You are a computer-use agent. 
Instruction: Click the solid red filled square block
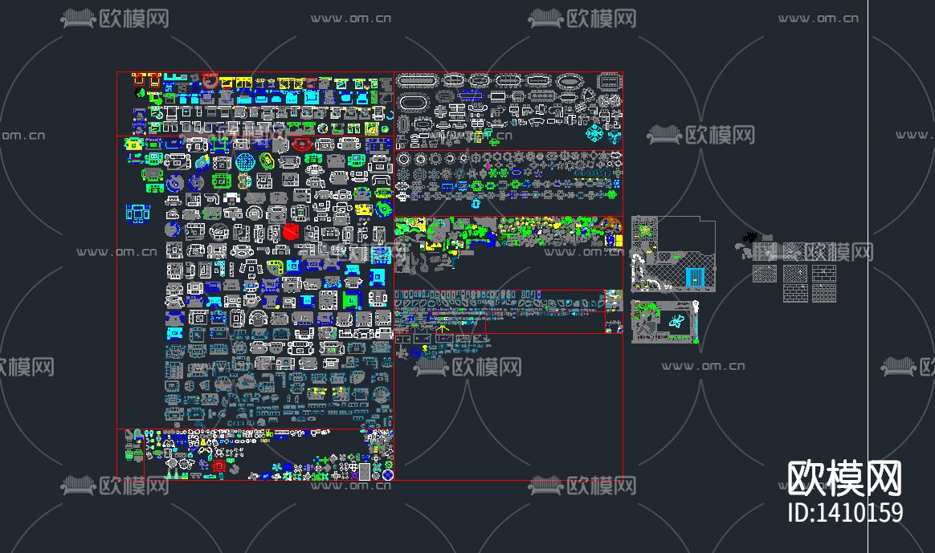[290, 233]
